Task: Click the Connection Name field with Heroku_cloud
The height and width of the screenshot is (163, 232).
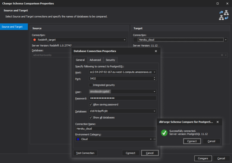Action: pos(116,129)
